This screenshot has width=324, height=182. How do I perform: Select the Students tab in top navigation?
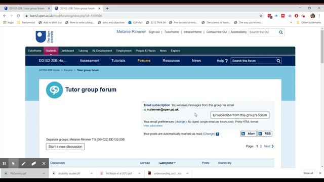coord(51,51)
